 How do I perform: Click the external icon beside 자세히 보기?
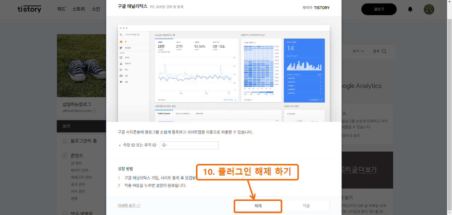(x=138, y=206)
